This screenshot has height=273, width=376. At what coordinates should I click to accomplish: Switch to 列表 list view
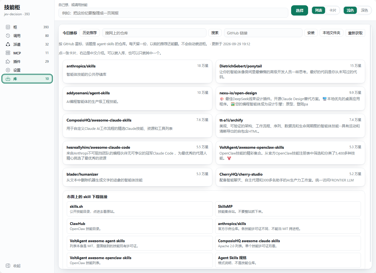[x=318, y=10]
